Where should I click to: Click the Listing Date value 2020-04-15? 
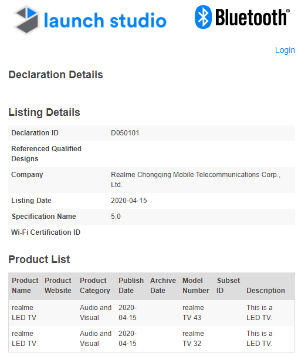(x=128, y=201)
